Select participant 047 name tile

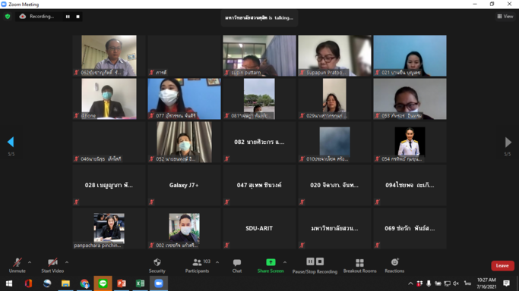[x=259, y=185]
